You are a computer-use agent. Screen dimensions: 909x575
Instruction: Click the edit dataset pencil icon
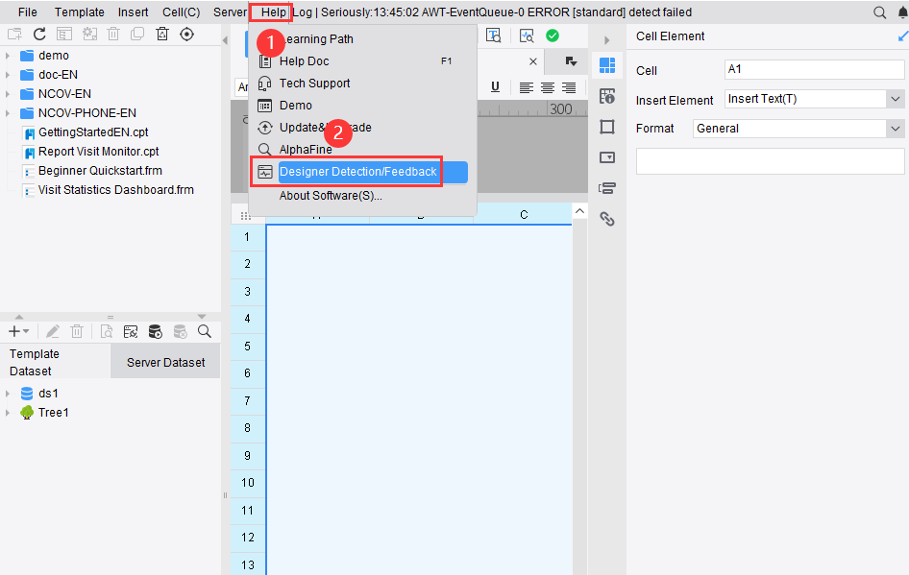(53, 331)
